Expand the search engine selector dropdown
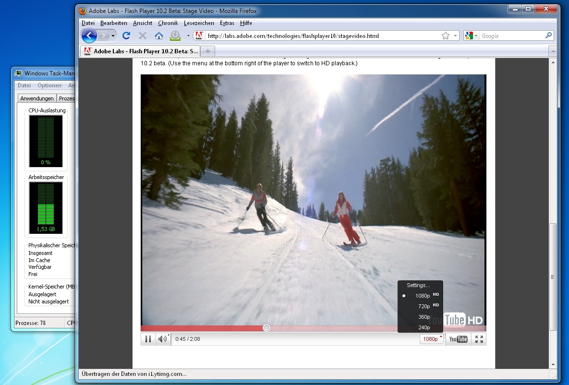Screen dimensions: 569x385 click(471, 36)
